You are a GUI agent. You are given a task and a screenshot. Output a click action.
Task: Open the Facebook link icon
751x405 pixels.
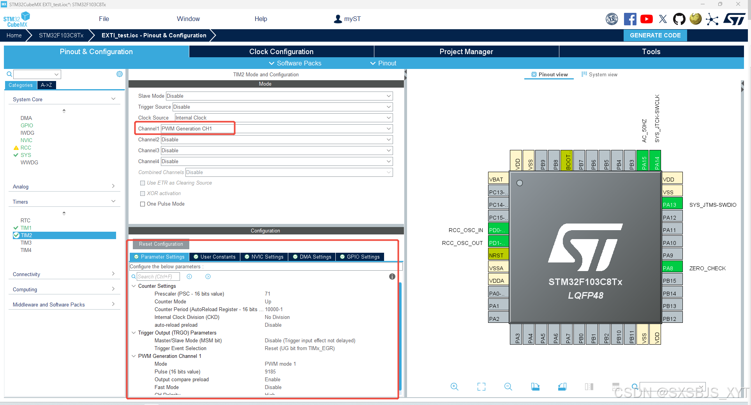pyautogui.click(x=630, y=19)
